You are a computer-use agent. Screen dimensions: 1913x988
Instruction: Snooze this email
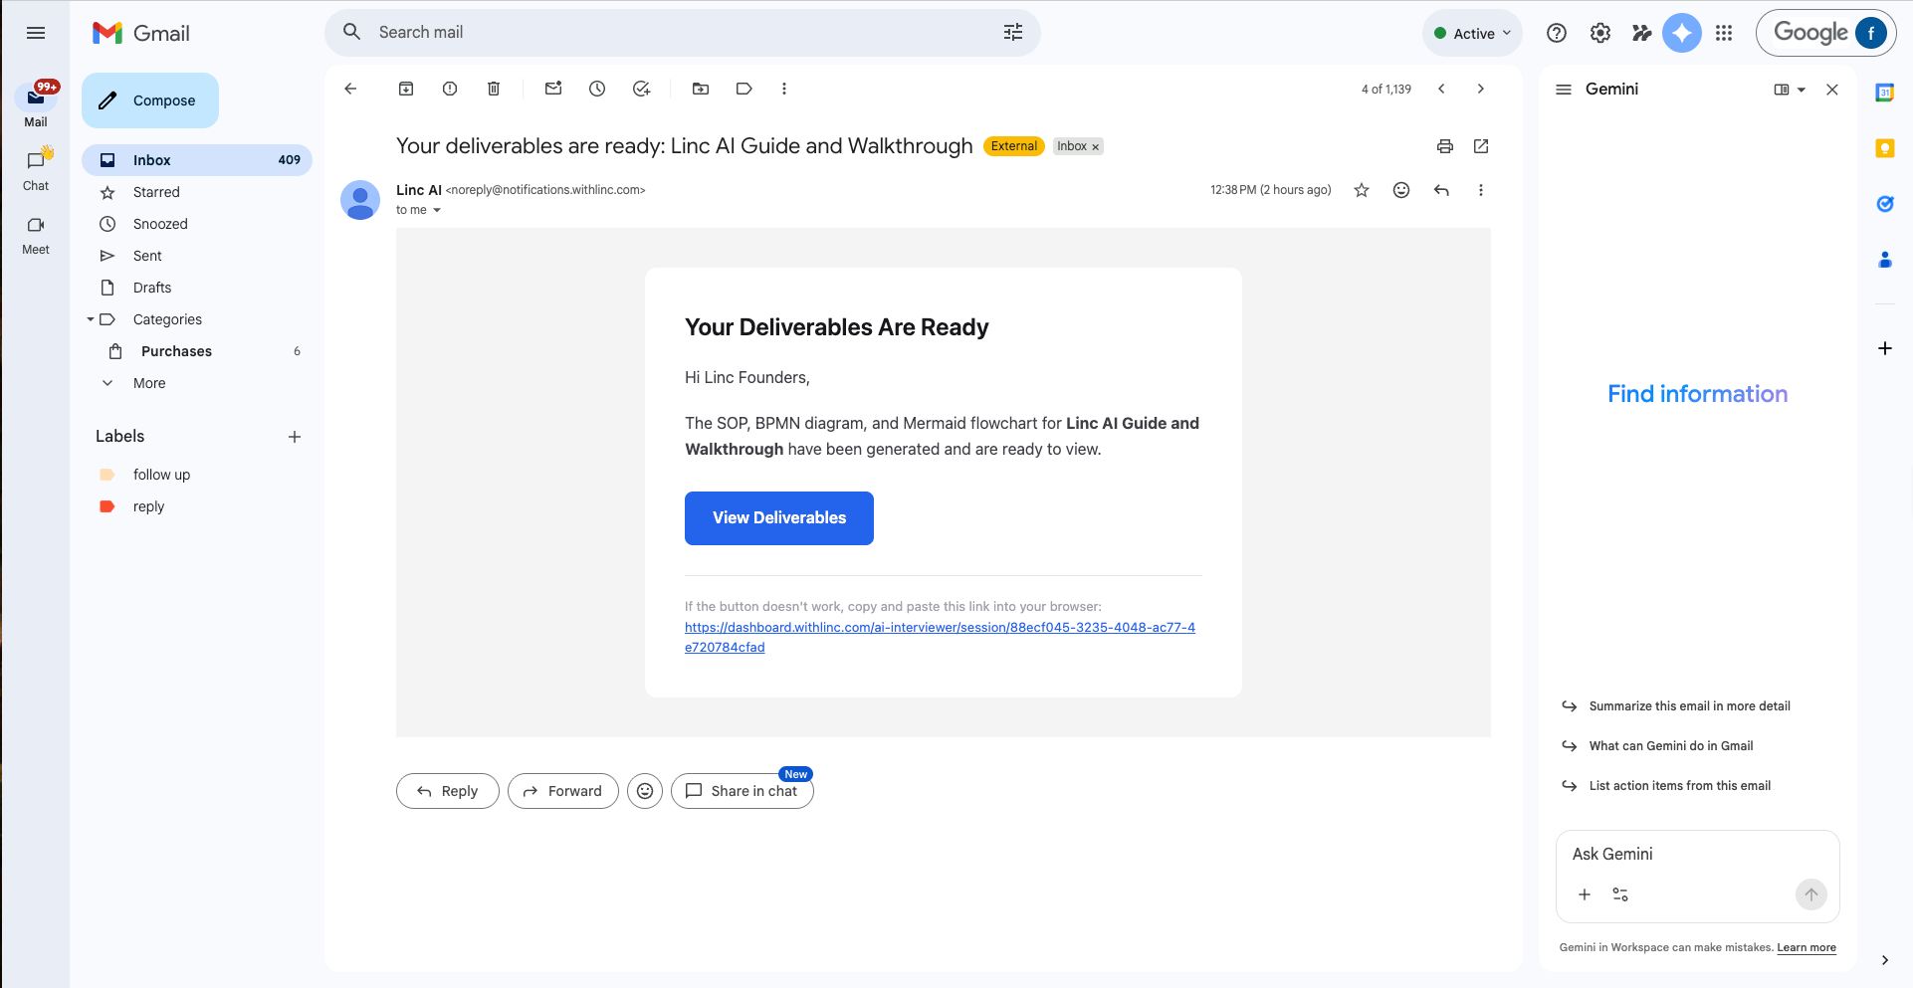point(597,89)
